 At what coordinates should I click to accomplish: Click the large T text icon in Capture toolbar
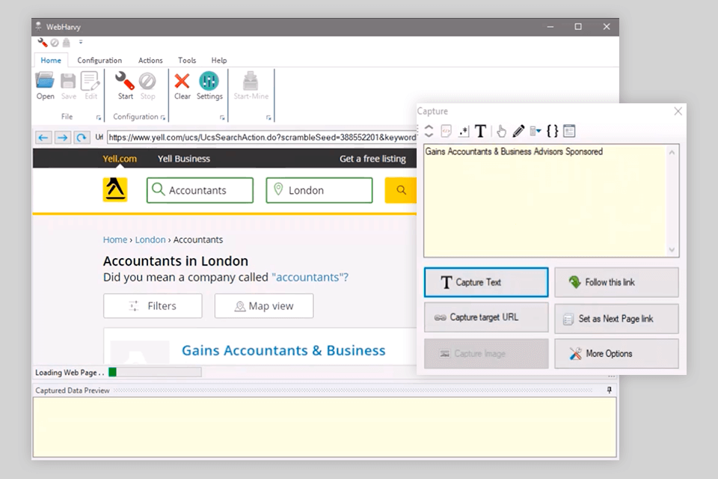click(480, 131)
